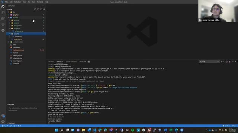Open objective.ts file
The height and width of the screenshot is (133, 238).
coord(26,39)
